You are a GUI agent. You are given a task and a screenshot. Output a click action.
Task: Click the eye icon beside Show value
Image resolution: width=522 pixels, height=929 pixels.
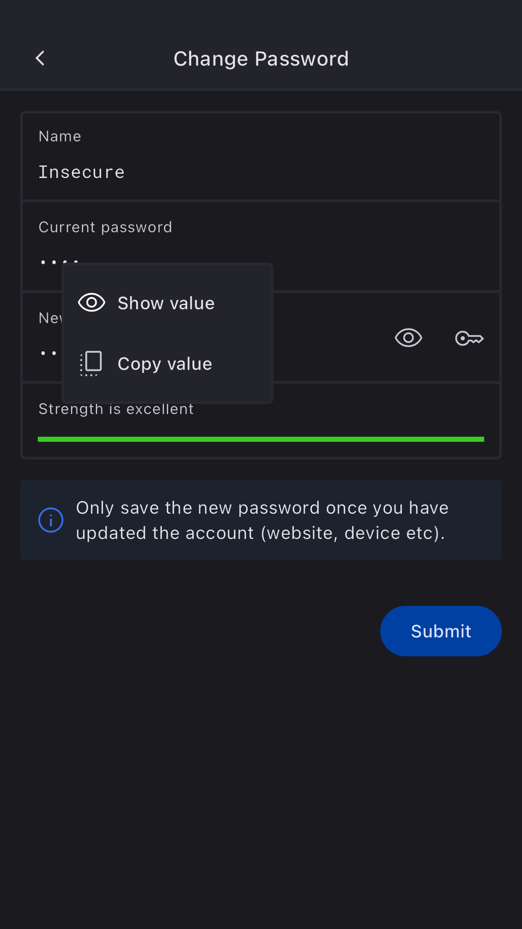[92, 303]
